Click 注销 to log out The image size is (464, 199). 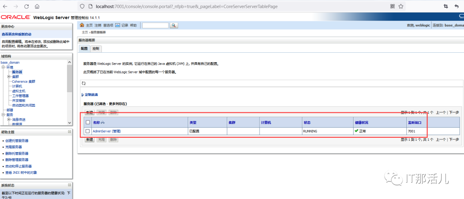click(x=98, y=25)
